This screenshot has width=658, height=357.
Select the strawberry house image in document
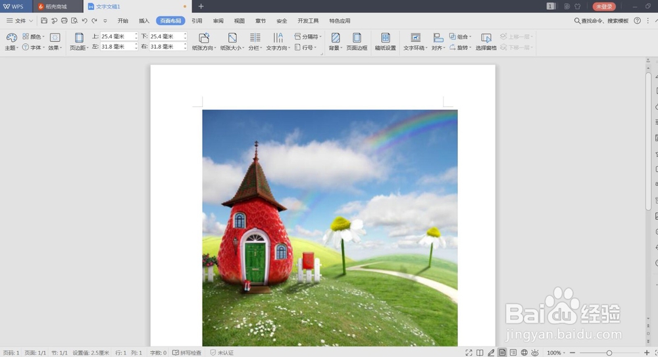[x=330, y=227]
